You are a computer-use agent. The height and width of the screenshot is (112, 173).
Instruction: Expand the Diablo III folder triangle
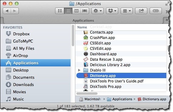[x=79, y=70]
